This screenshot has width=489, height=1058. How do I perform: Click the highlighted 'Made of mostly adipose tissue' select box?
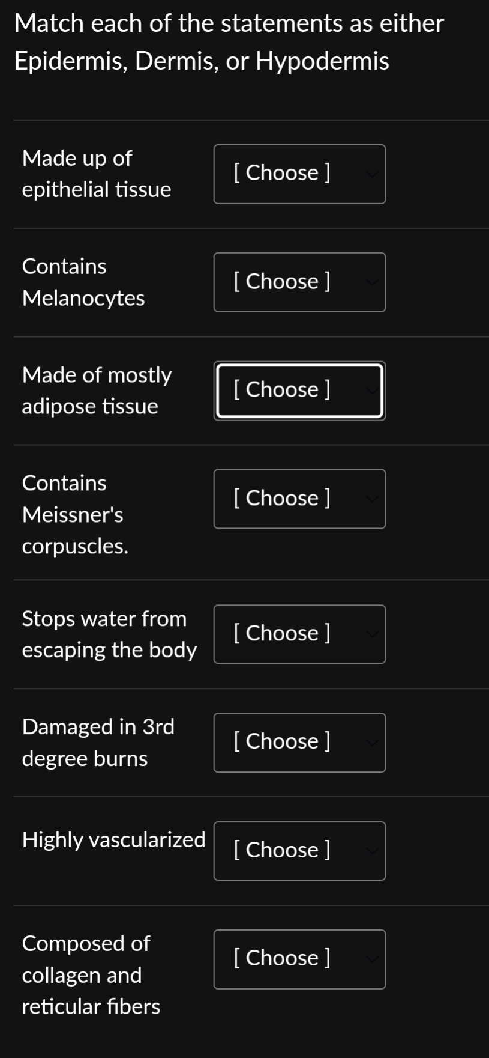pos(299,391)
